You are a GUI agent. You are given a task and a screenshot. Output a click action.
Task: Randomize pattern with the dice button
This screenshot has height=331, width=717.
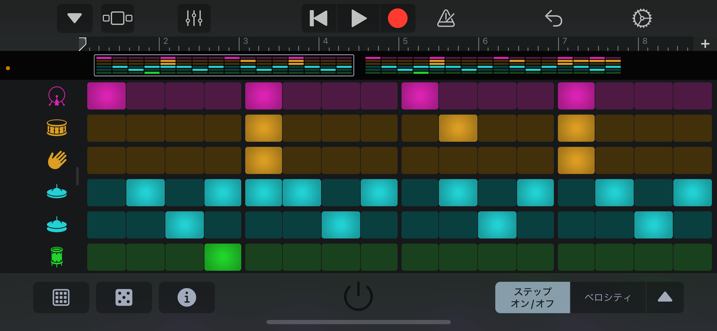coord(124,297)
